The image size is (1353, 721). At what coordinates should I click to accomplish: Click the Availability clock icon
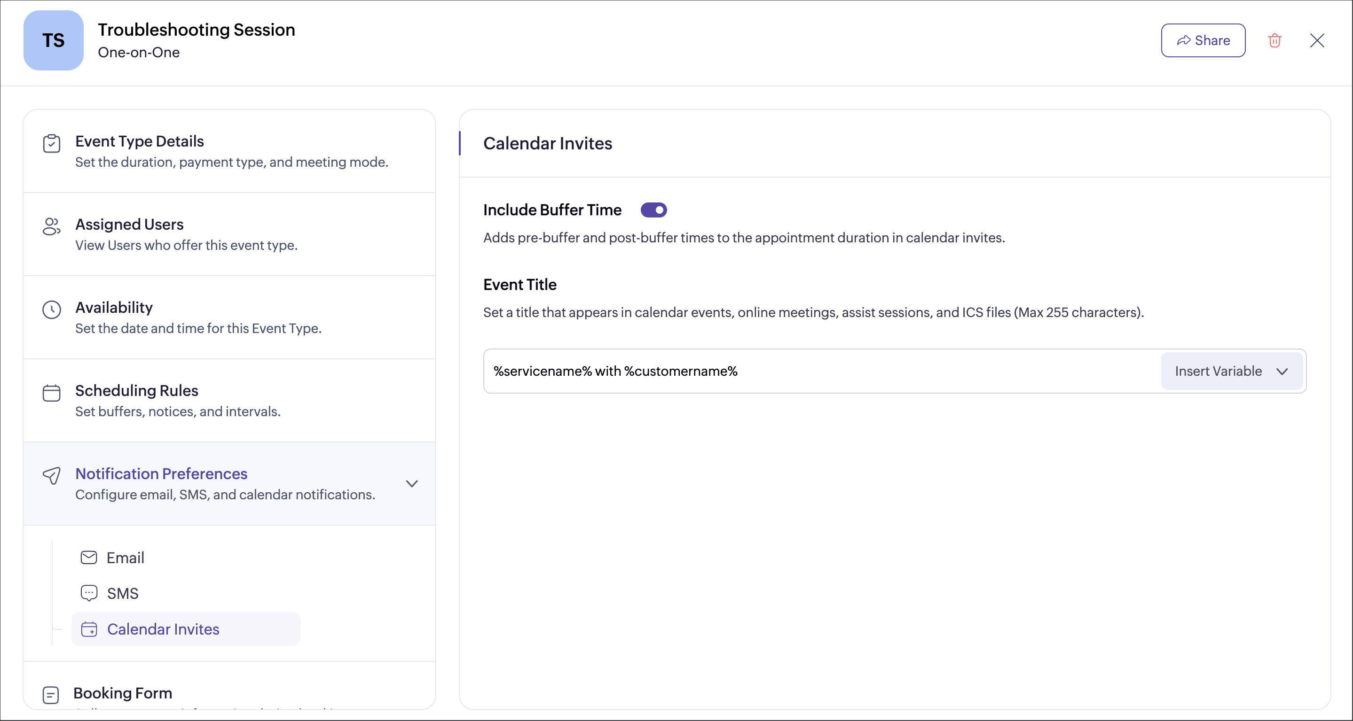click(x=51, y=310)
